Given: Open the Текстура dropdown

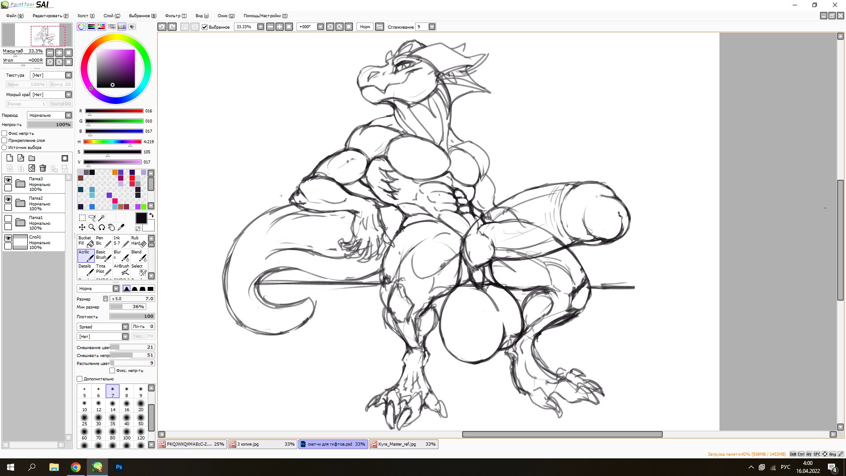Looking at the screenshot, I should click(x=68, y=75).
